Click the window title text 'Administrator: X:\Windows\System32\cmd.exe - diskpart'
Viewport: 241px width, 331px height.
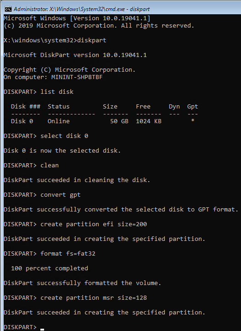pos(82,9)
